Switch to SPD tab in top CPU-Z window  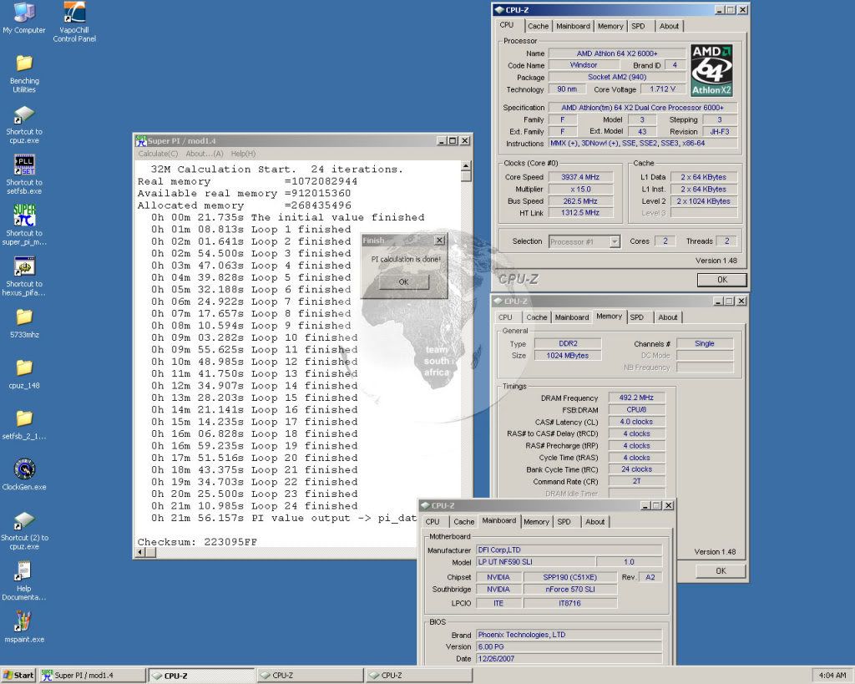pos(638,26)
